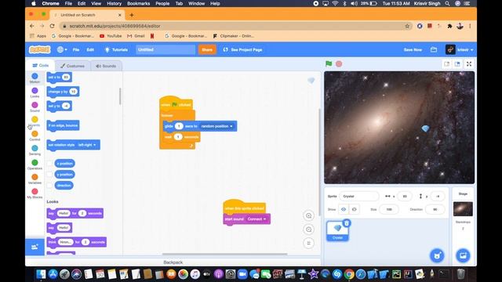
Task: Select the Variables blocks category
Action: 35,179
